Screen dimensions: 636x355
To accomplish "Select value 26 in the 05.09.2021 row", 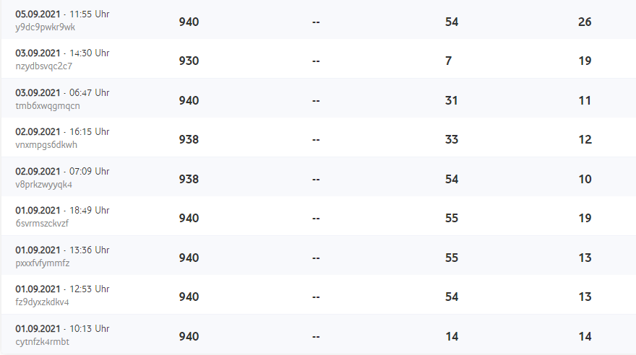I will 585,22.
